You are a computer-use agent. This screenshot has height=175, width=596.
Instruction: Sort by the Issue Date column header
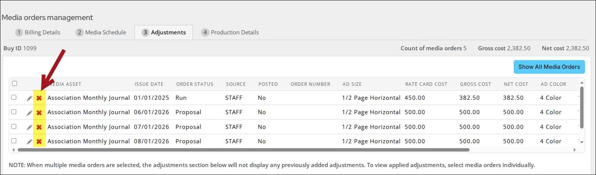(149, 84)
